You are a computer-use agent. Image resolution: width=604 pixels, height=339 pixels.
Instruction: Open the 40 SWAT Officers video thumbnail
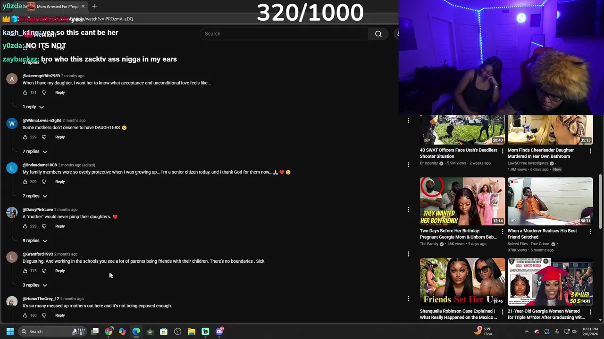[x=462, y=129]
